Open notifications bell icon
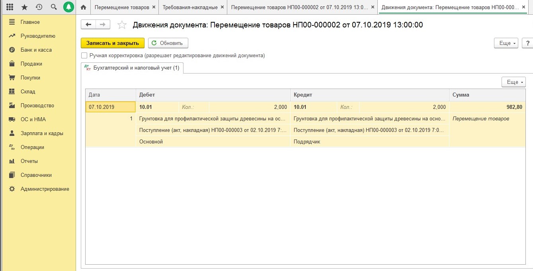This screenshot has height=271, width=533. pyautogui.click(x=69, y=7)
